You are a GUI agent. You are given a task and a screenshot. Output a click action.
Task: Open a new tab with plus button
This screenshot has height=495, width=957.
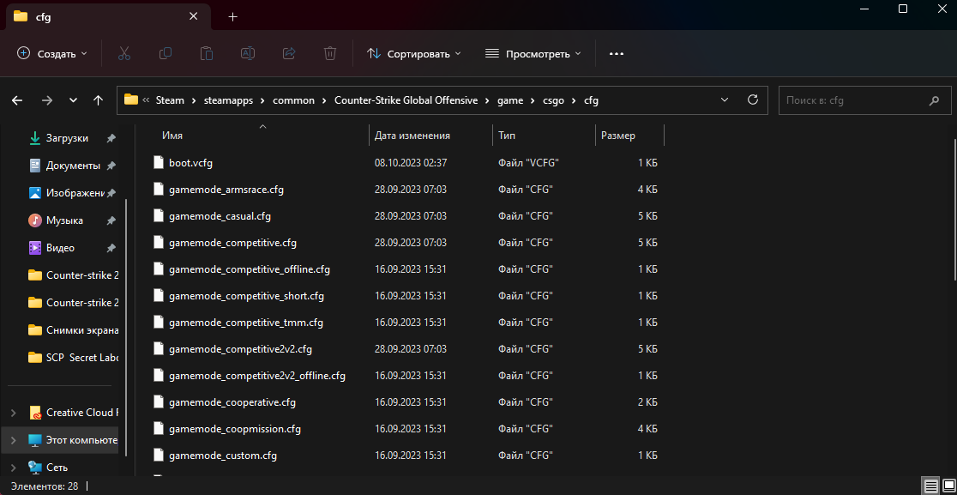[x=233, y=16]
